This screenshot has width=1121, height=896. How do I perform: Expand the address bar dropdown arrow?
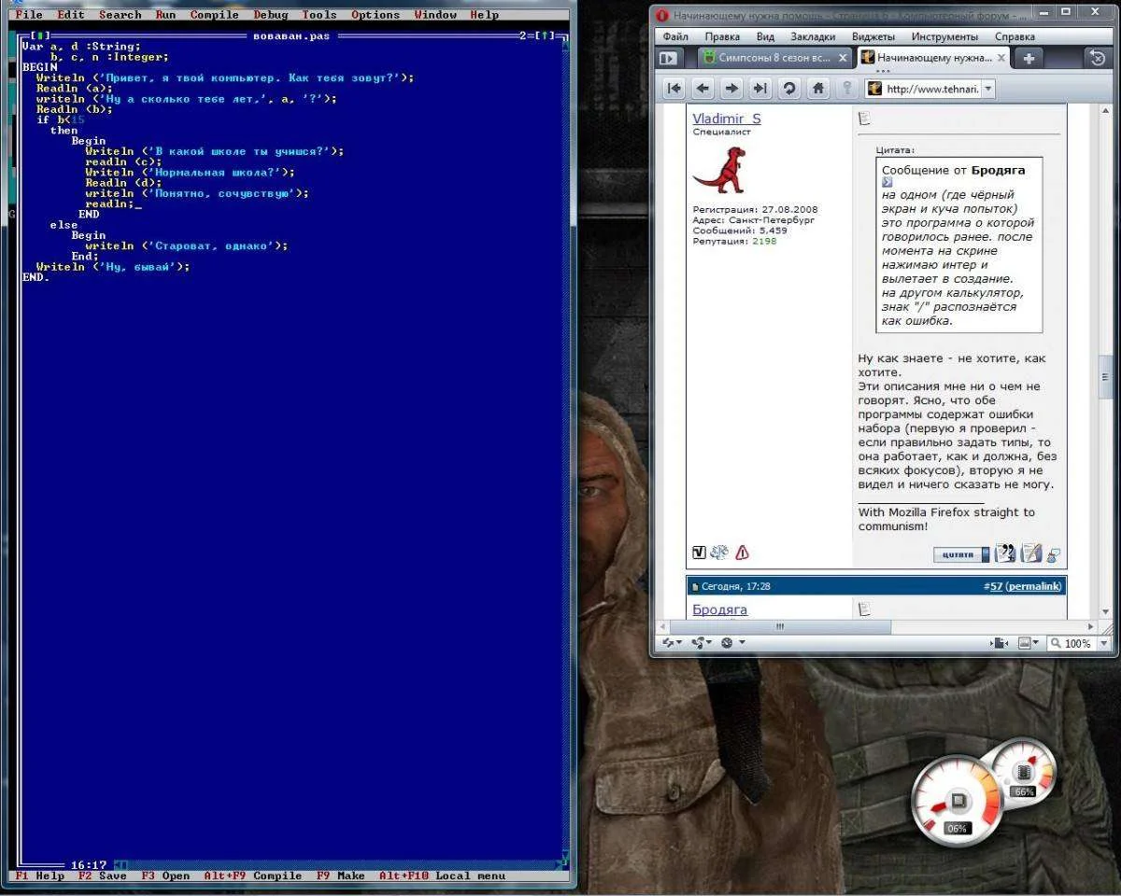988,89
